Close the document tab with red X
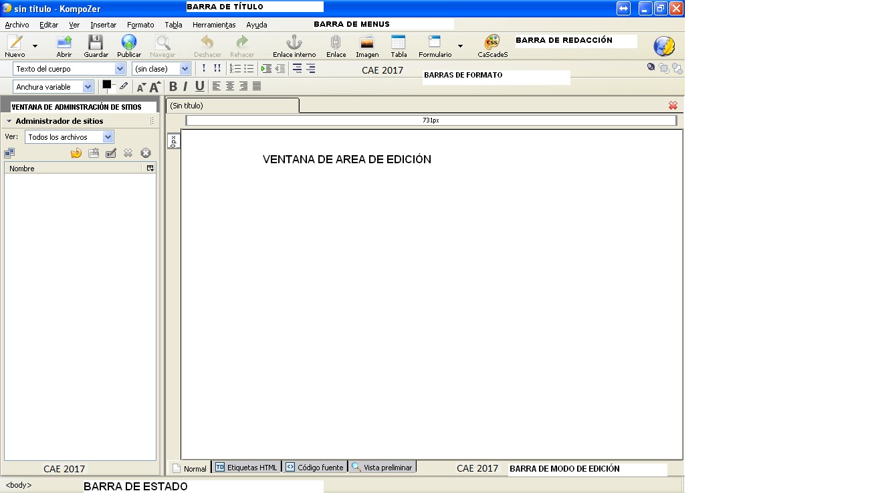Screen dimensions: 872x493 point(673,106)
